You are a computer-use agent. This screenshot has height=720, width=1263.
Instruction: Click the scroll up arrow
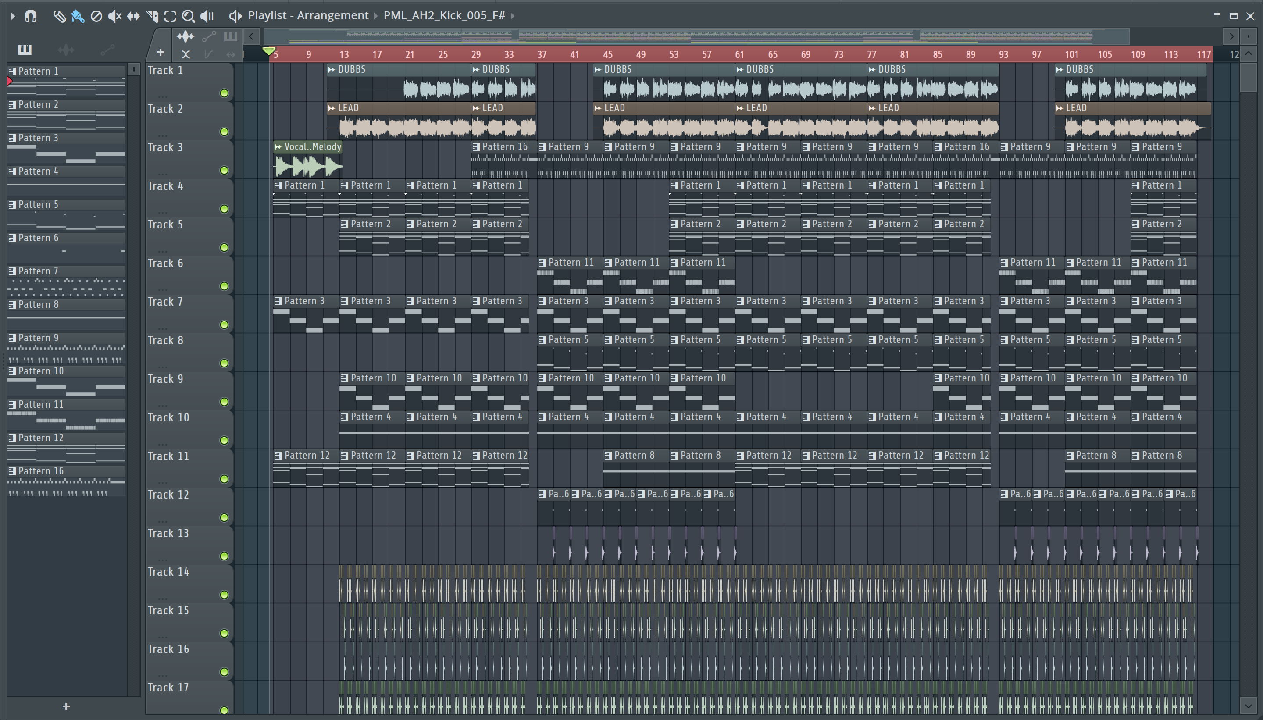tap(1249, 53)
